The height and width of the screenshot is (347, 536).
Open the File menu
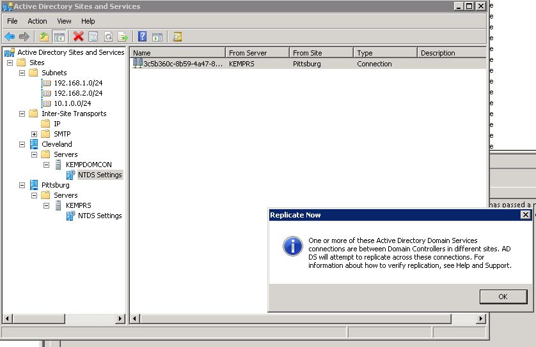click(x=12, y=21)
